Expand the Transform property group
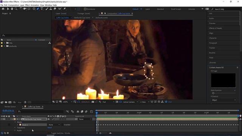The width and height of the screenshot is (242, 136). pos(15,128)
